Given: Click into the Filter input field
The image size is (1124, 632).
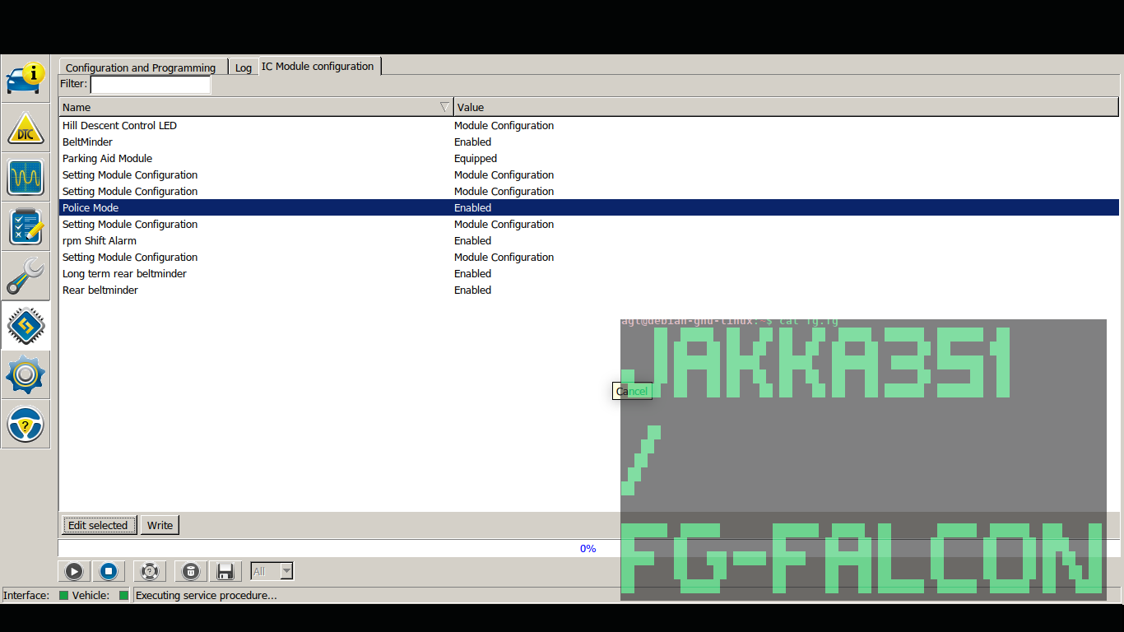Looking at the screenshot, I should (x=151, y=84).
